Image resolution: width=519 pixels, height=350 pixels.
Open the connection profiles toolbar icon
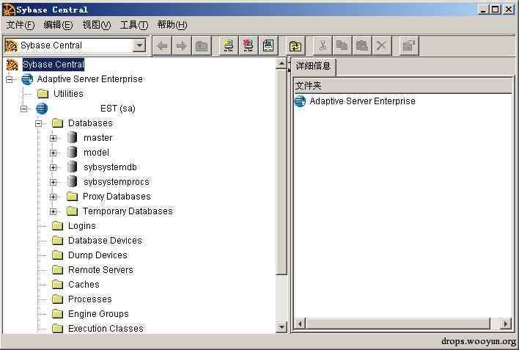(268, 45)
